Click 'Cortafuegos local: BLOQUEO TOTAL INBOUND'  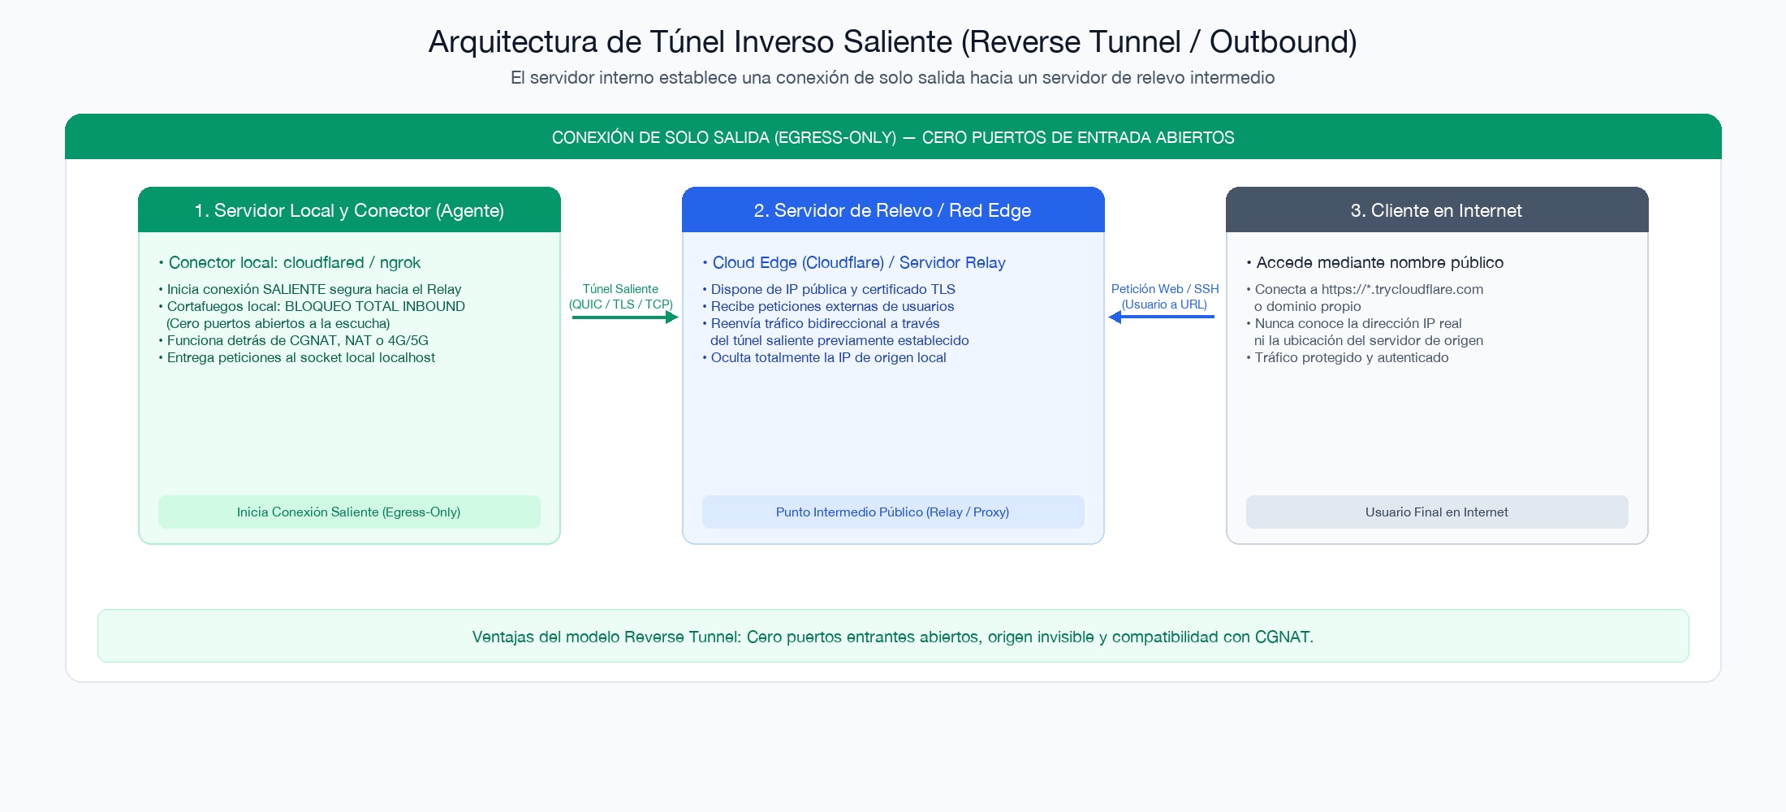312,306
